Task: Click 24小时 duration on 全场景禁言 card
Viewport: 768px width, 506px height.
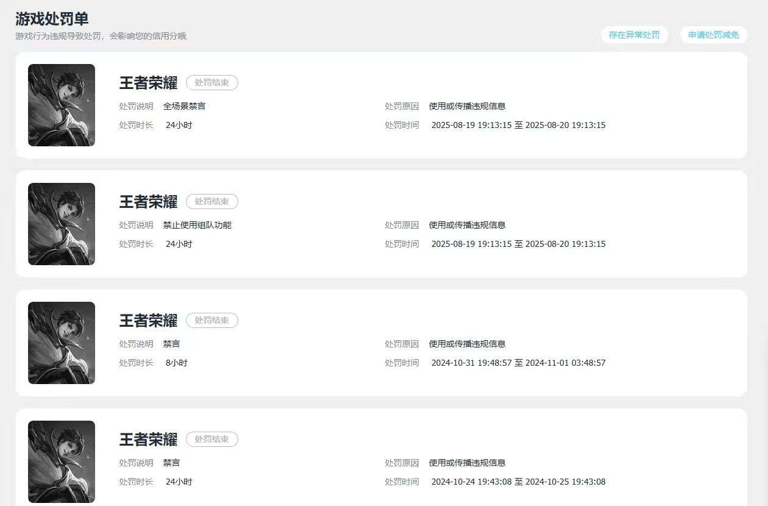Action: (x=179, y=125)
